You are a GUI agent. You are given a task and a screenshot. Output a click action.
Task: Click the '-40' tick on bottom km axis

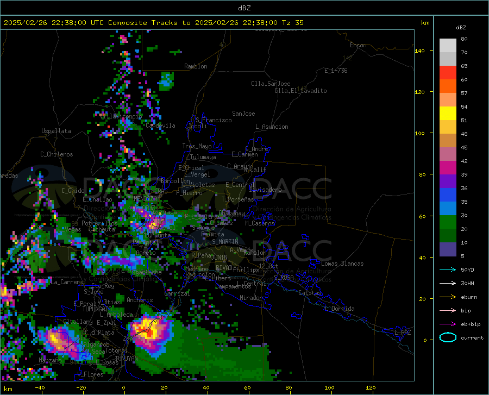click(x=40, y=387)
